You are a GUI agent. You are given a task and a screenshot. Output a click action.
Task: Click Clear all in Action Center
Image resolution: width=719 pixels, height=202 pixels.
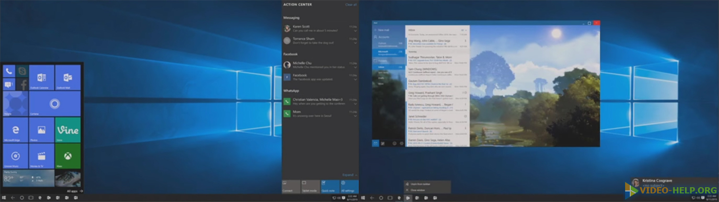point(351,5)
